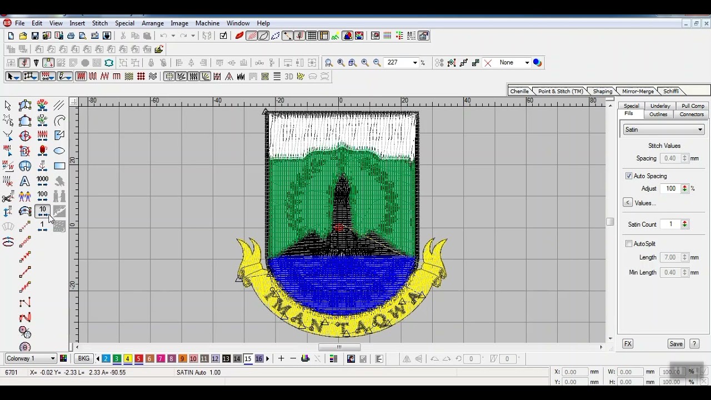The width and height of the screenshot is (711, 400).
Task: Click the Add color plus button
Action: pos(281,359)
